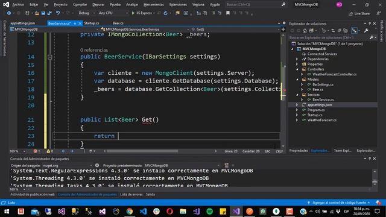Click the editor horizontal scrollbar

point(142,151)
